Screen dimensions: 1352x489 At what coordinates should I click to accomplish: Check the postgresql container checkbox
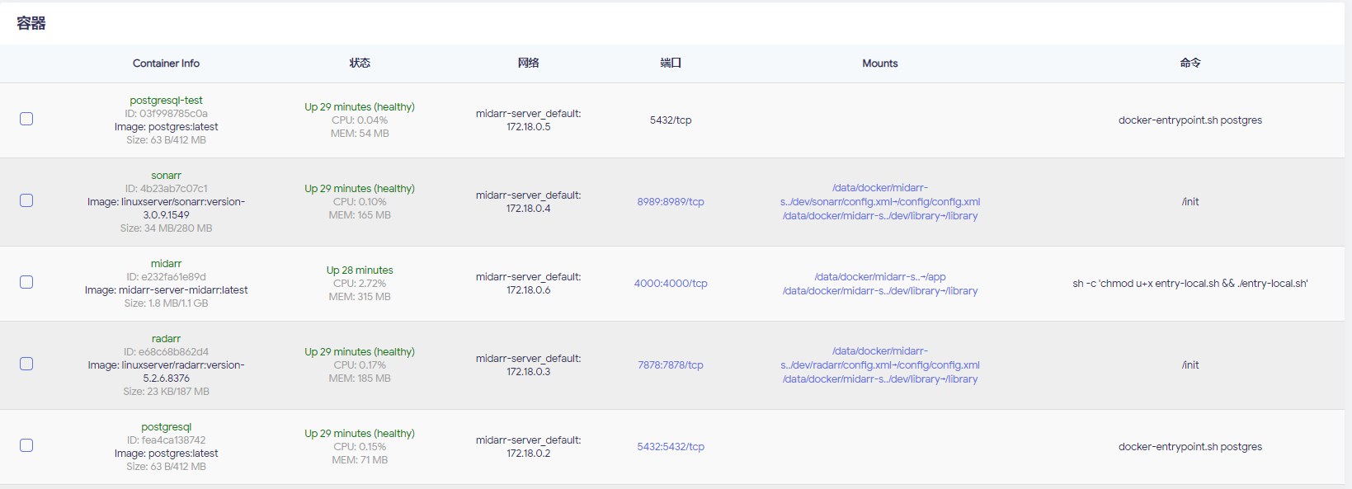point(26,445)
